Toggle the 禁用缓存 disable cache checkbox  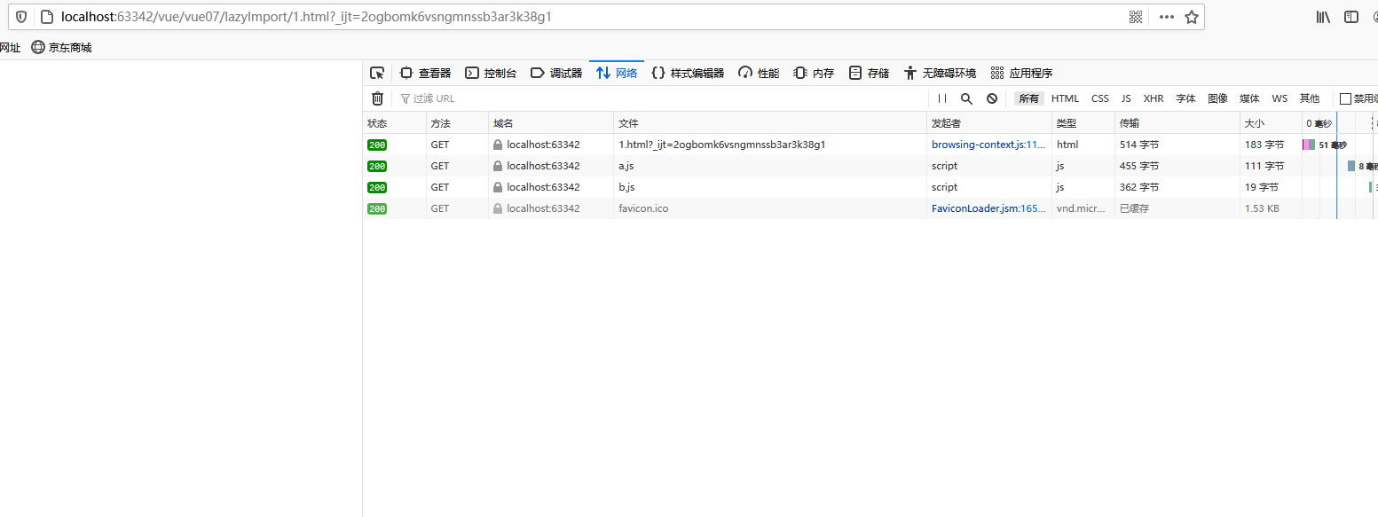click(1345, 98)
